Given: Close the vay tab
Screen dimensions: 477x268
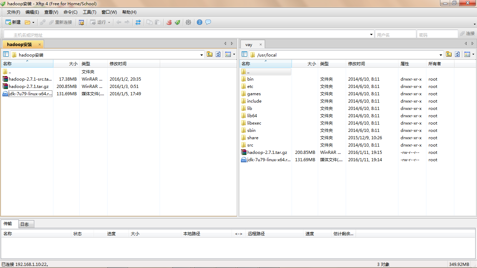Looking at the screenshot, I should click(260, 45).
